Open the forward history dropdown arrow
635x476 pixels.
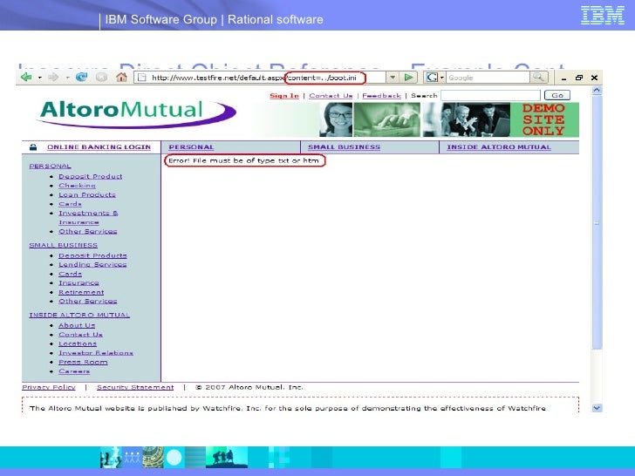point(67,78)
